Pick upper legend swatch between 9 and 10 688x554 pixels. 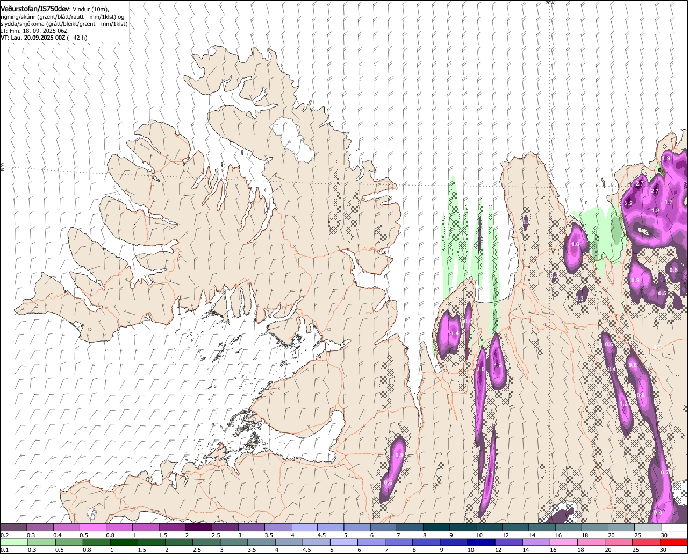tap(463, 527)
